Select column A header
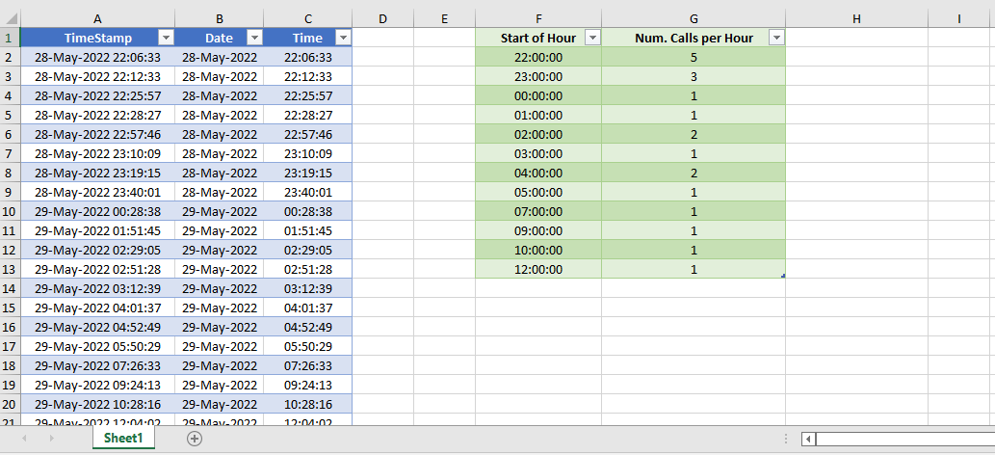The height and width of the screenshot is (455, 995). tap(97, 19)
